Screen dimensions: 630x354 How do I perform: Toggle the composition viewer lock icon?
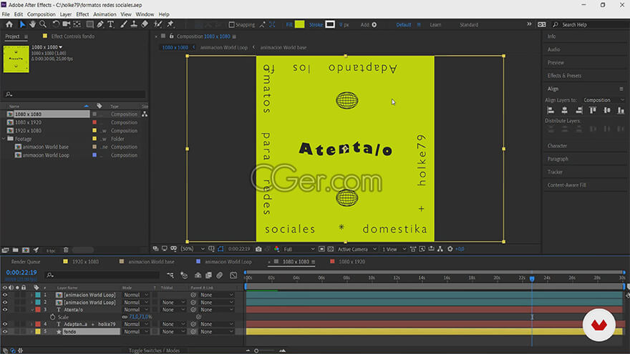pos(171,36)
